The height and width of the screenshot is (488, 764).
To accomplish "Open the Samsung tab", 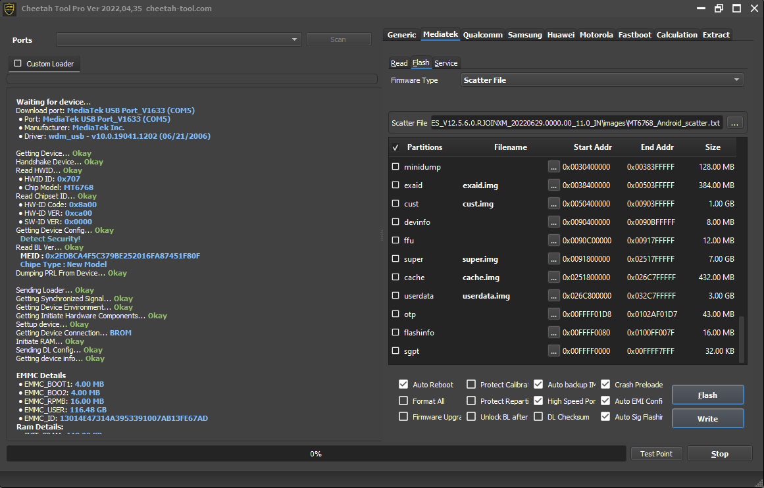I will 524,35.
